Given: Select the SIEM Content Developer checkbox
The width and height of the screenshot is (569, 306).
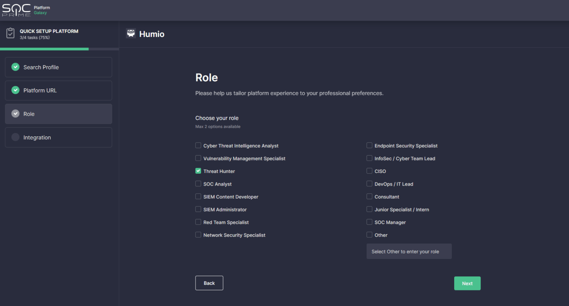Looking at the screenshot, I should (198, 196).
